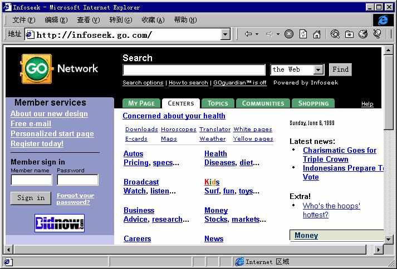Open the 文件(F) menu
The width and height of the screenshot is (397, 269).
tap(24, 19)
